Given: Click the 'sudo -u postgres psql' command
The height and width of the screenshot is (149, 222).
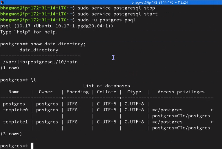Looking at the screenshot, I should pyautogui.click(x=106, y=20).
